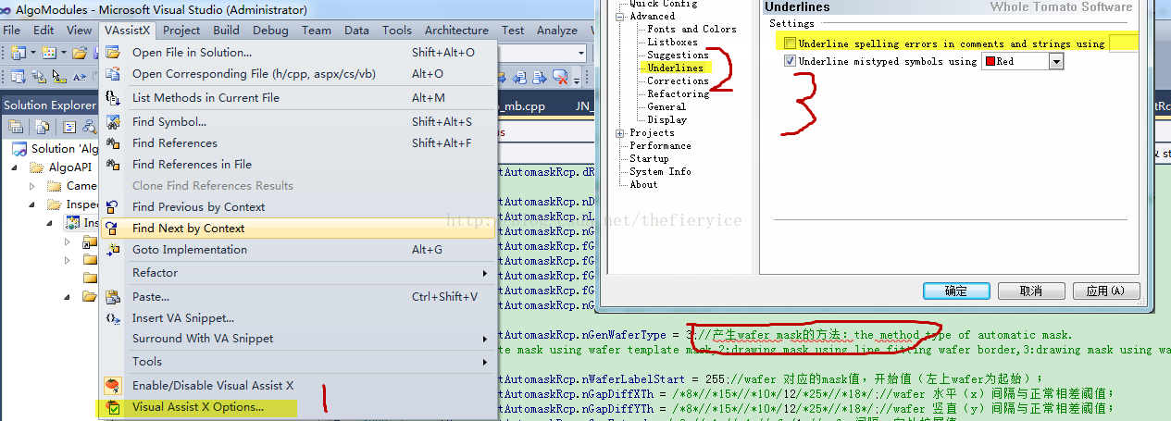This screenshot has height=421, width=1171.
Task: Click the Visual Assist X Options tomato icon
Action: tap(113, 406)
